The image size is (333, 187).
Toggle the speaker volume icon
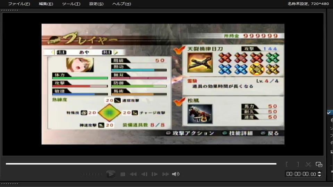[176, 174]
